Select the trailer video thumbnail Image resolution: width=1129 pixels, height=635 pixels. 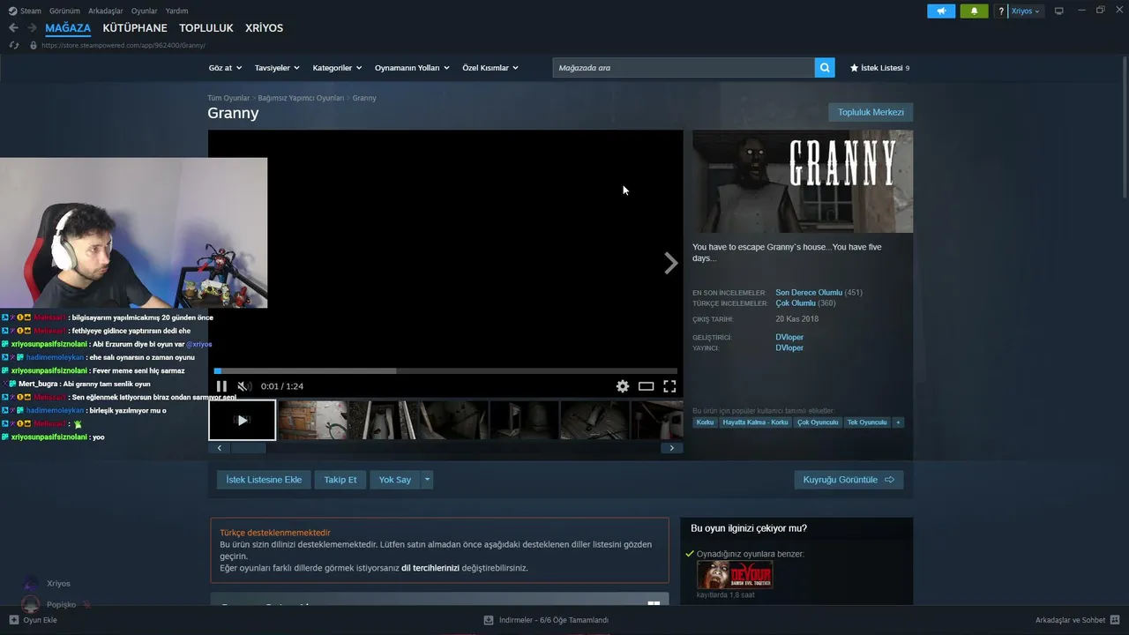coord(243,420)
